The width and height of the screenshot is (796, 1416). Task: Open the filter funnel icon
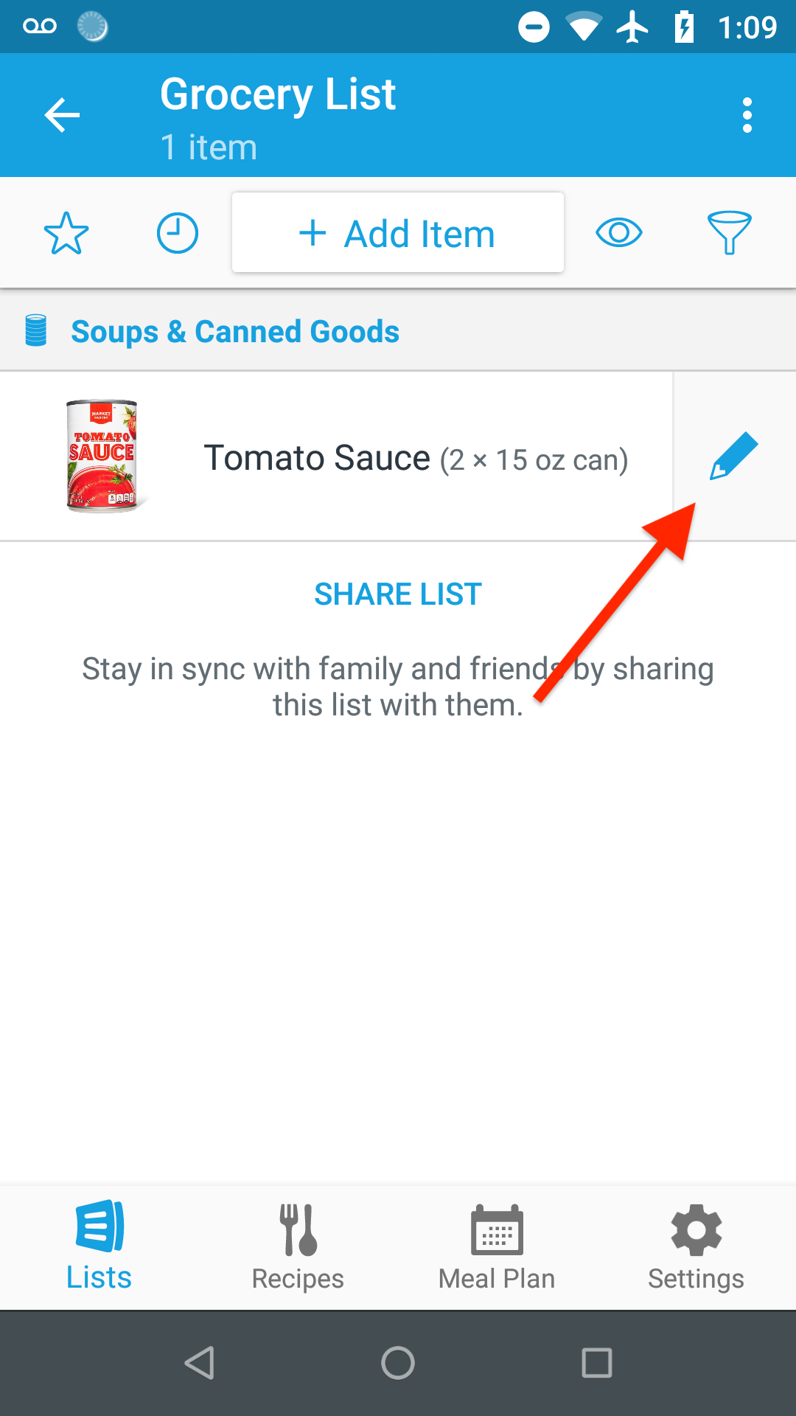point(729,233)
